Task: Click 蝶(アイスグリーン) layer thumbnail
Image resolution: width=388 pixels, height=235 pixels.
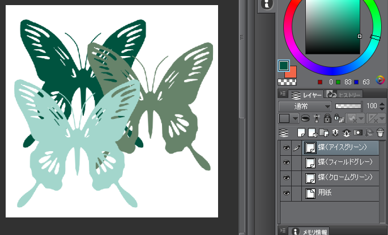Action: 310,148
